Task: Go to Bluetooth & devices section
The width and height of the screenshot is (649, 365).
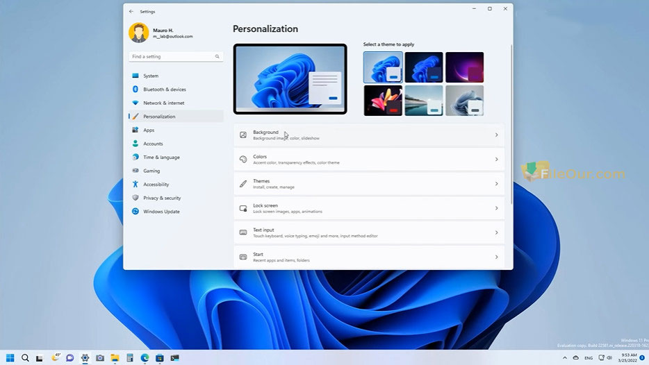Action: tap(164, 90)
